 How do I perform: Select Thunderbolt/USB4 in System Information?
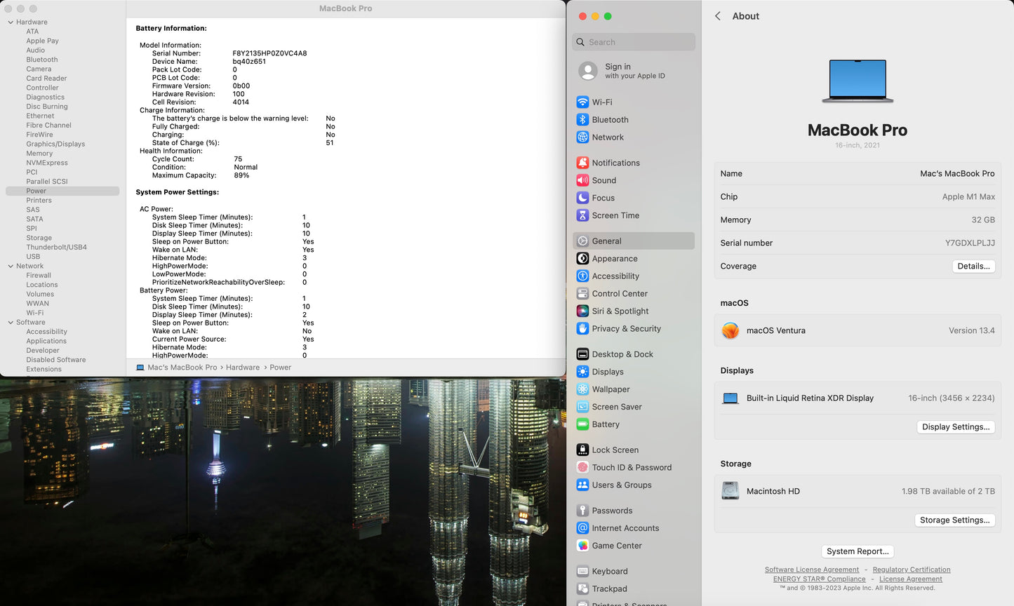coord(57,247)
